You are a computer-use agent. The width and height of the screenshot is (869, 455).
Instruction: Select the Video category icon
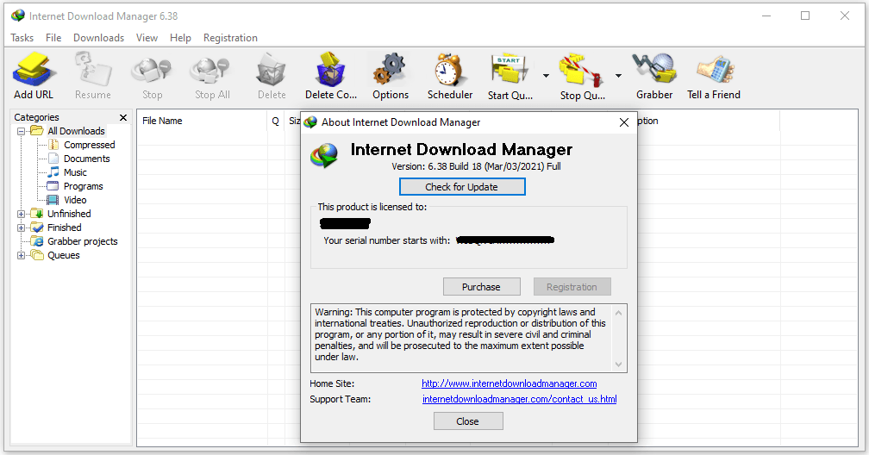click(x=53, y=200)
